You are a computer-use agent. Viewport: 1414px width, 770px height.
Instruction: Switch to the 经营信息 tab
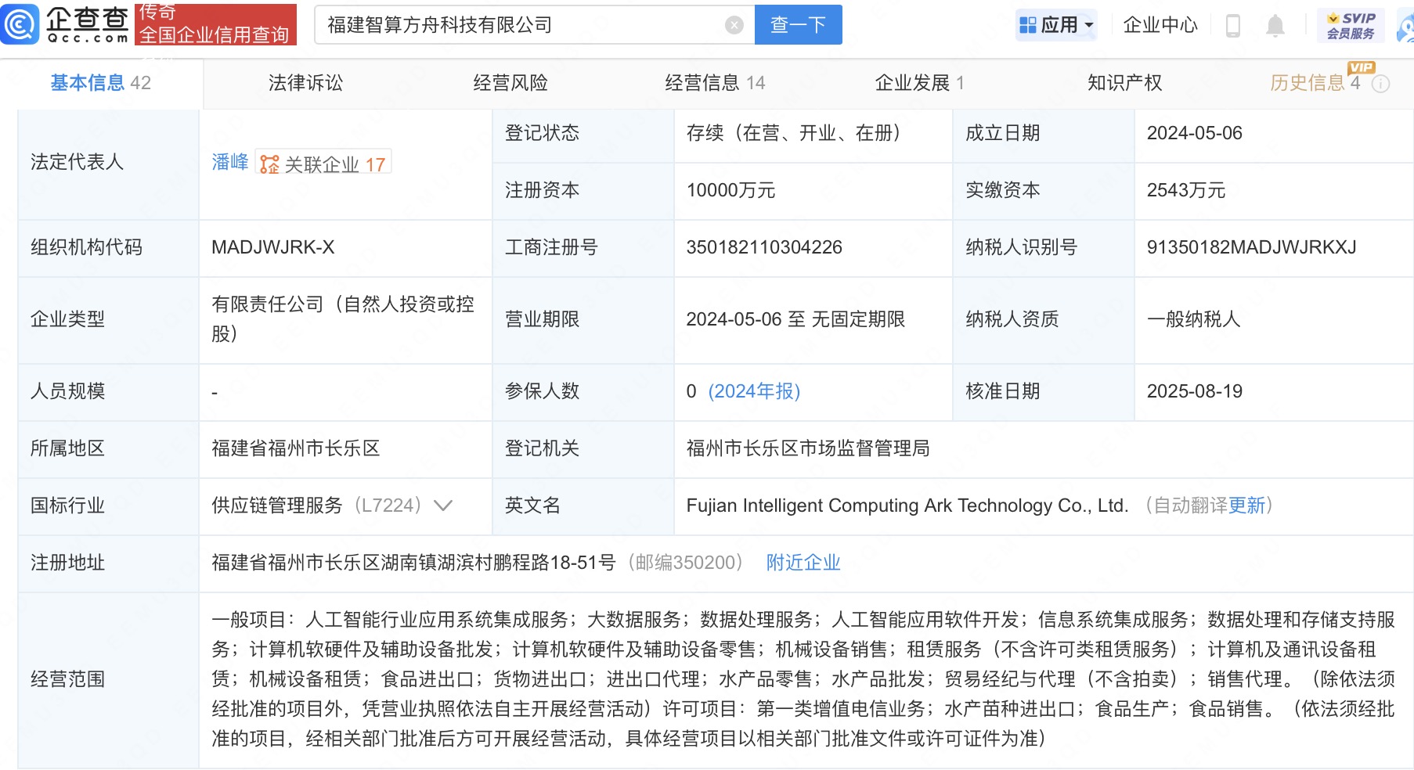715,83
